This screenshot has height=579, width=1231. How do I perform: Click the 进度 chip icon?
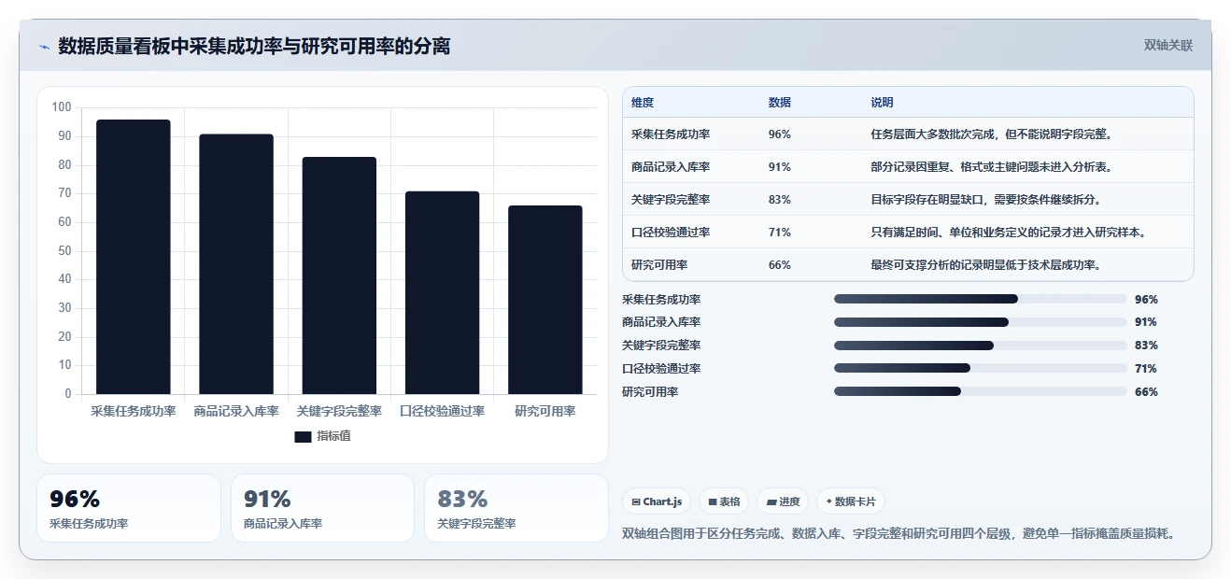coord(771,502)
